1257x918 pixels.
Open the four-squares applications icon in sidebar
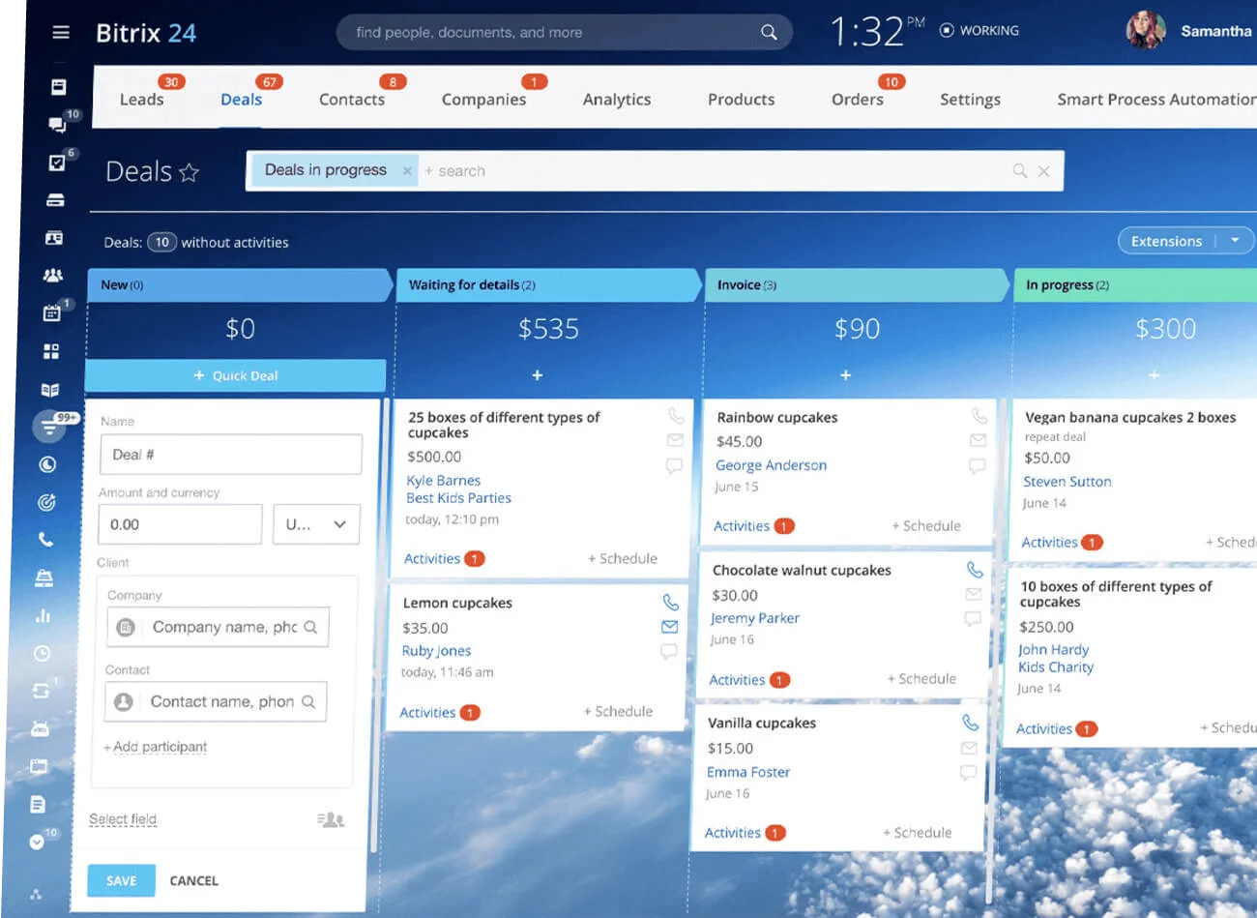click(x=51, y=351)
